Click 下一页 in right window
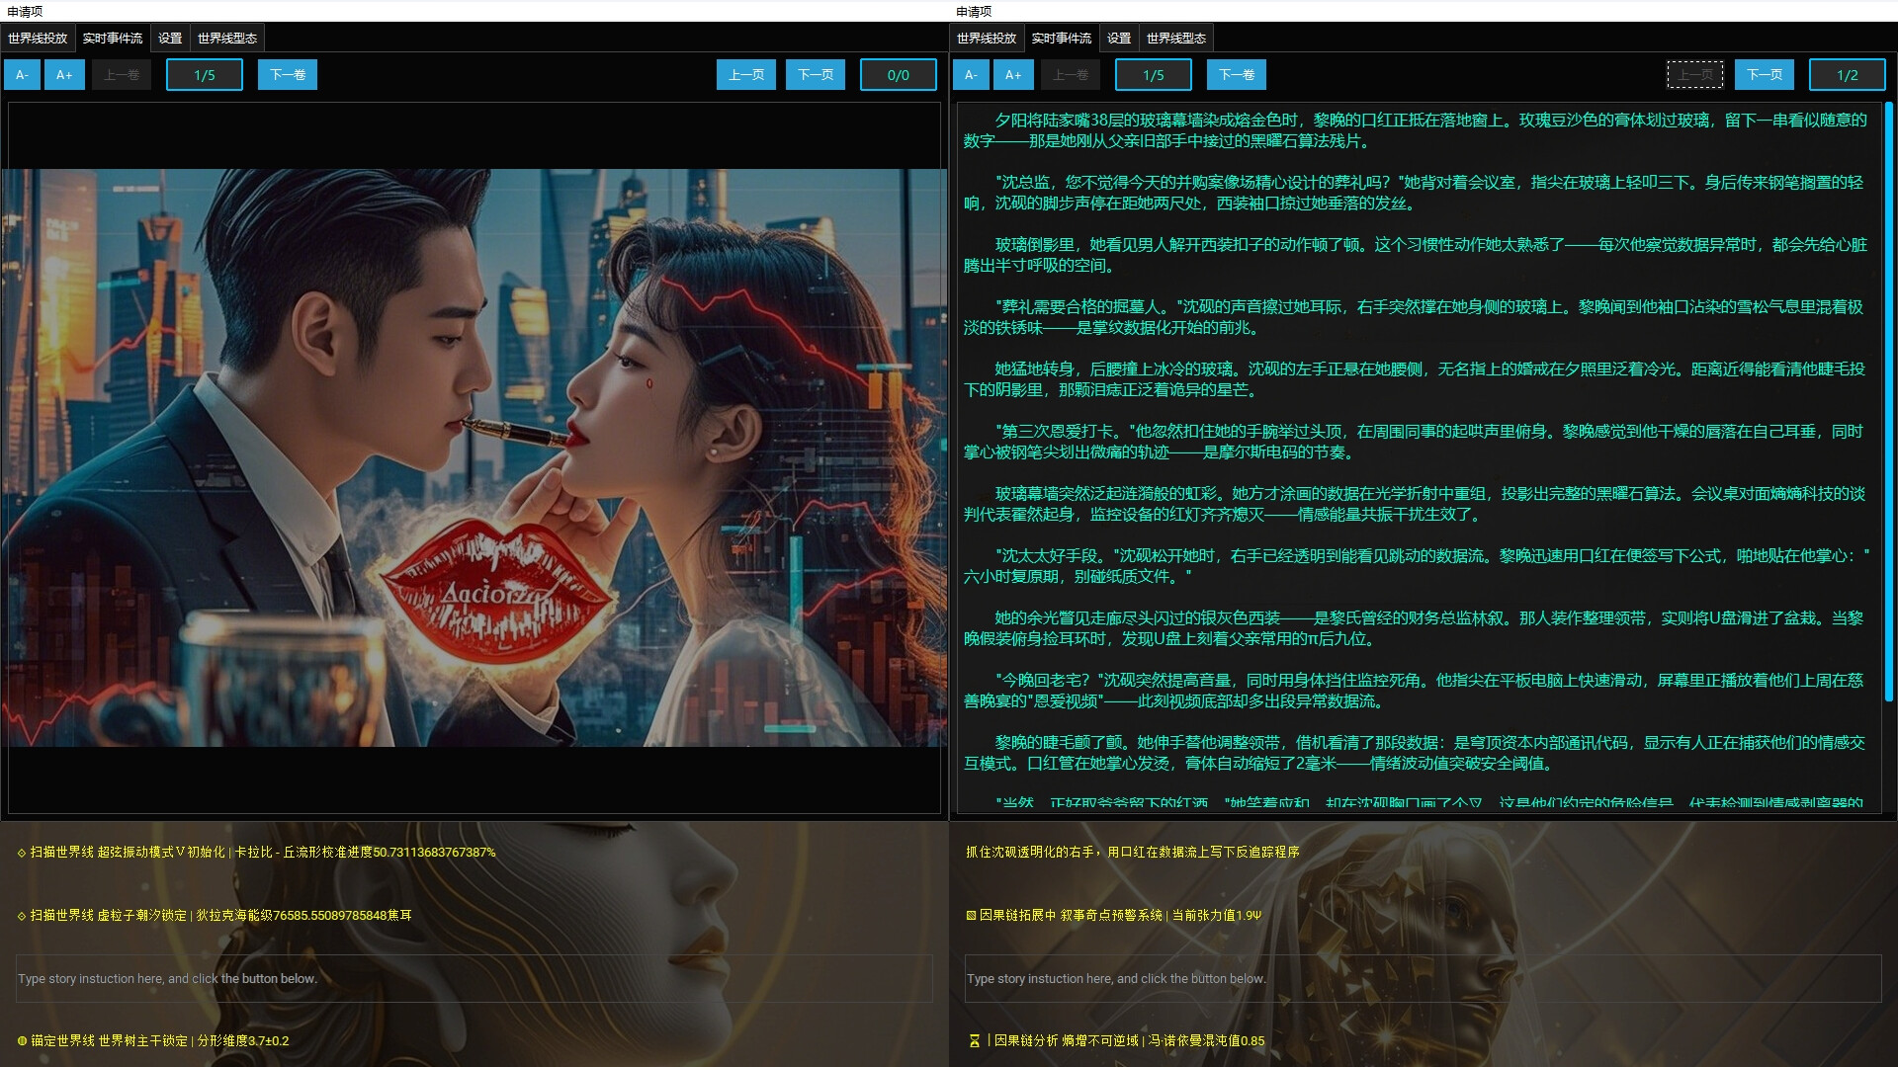Viewport: 1898px width, 1067px height. pyautogui.click(x=1765, y=75)
